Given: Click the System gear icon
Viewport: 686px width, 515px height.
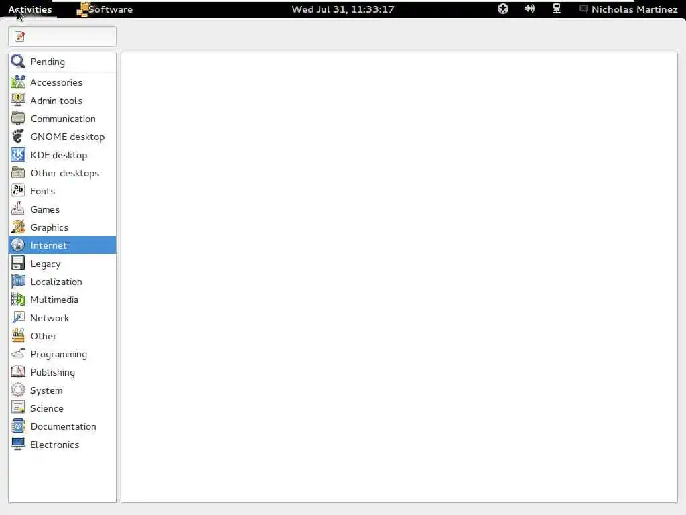Looking at the screenshot, I should [18, 390].
